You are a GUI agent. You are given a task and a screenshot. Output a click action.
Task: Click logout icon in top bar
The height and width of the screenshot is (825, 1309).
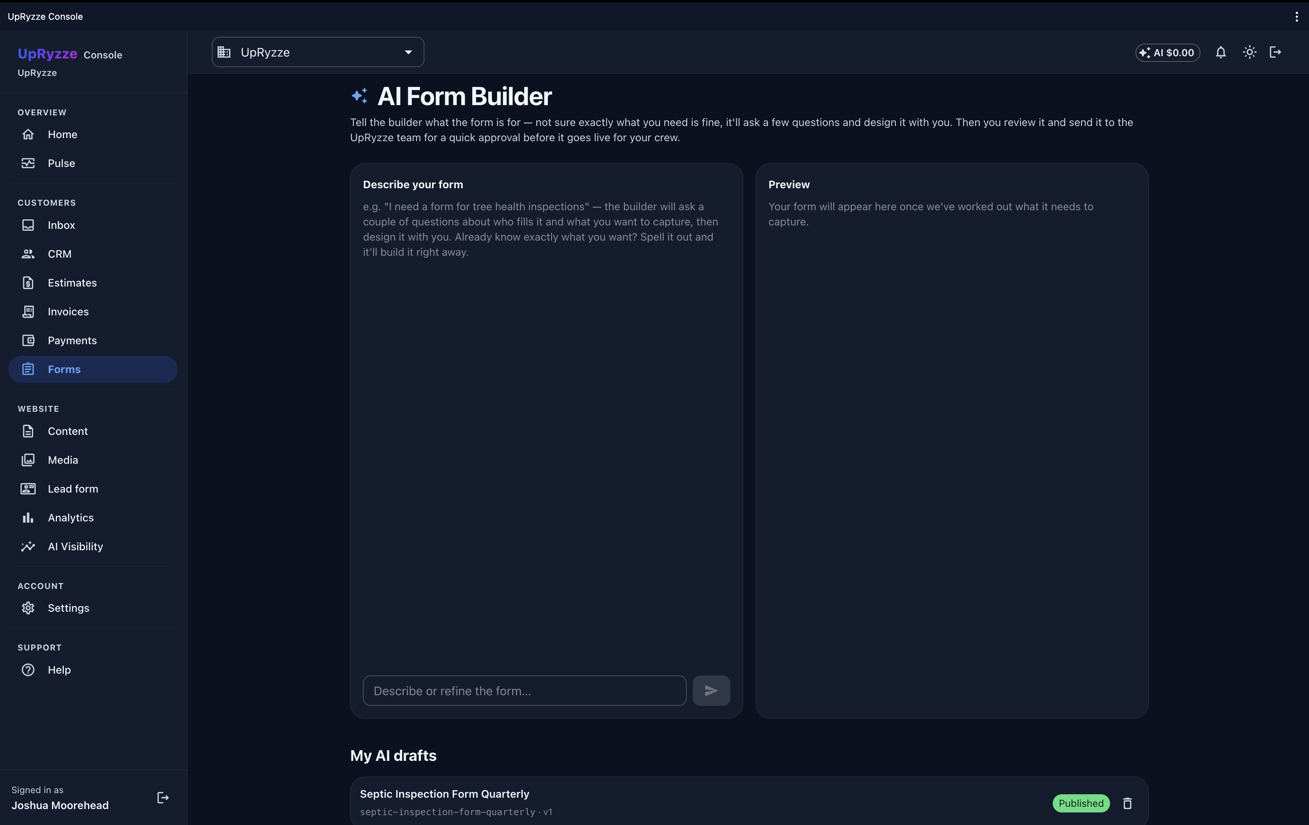click(1275, 52)
